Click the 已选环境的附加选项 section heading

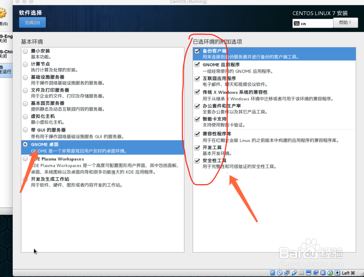pos(218,42)
